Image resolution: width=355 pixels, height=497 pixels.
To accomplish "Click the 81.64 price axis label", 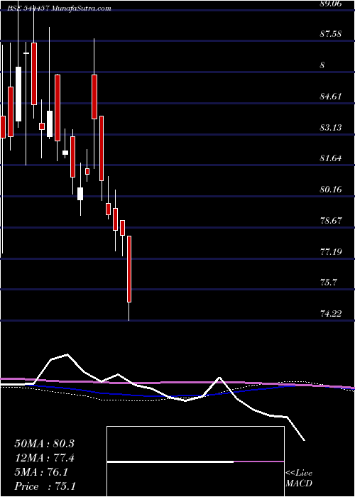I will [332, 158].
